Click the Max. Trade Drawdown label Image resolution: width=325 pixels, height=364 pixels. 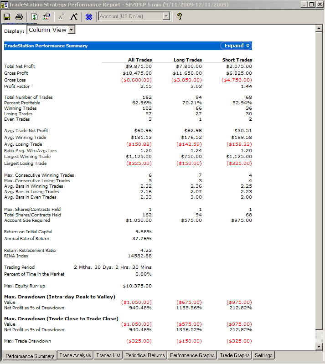coord(27,341)
